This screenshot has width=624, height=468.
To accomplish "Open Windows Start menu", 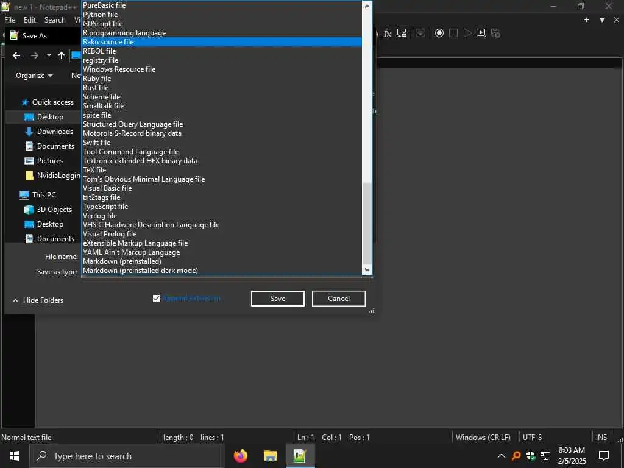I will tap(15, 456).
